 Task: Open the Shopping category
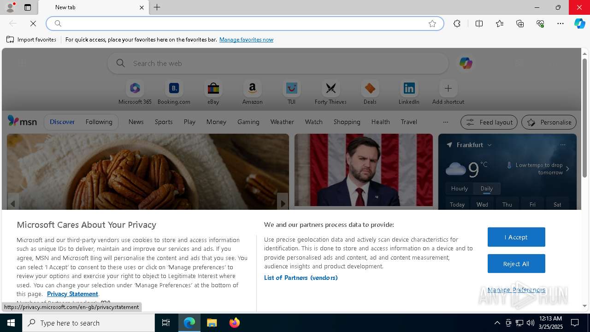(x=347, y=122)
